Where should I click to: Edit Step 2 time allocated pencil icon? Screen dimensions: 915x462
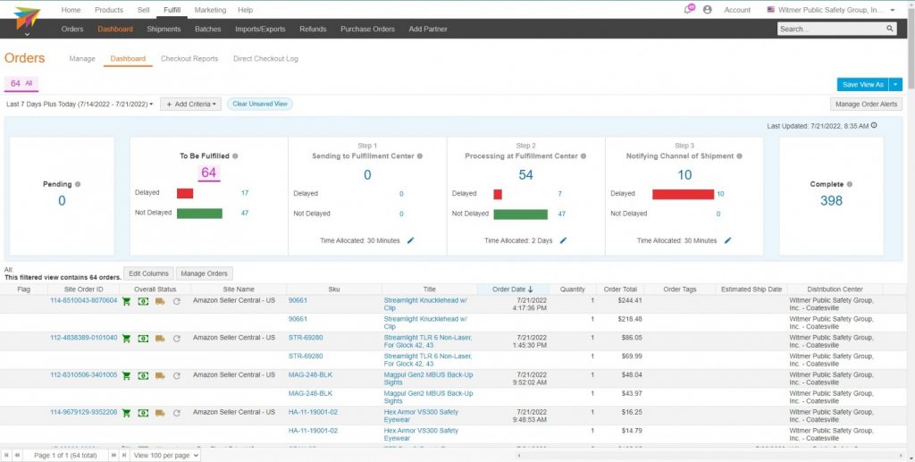coord(563,240)
